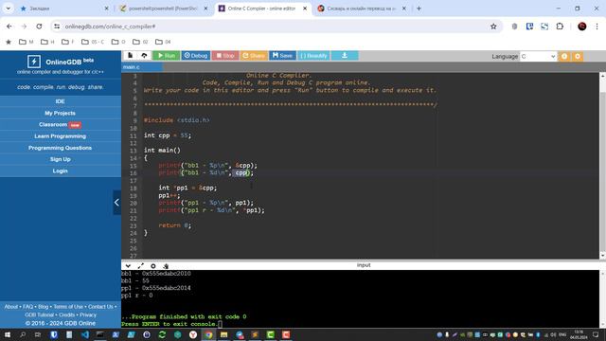Open File Explorer from the taskbar
This screenshot has width=606, height=341.
click(x=223, y=334)
